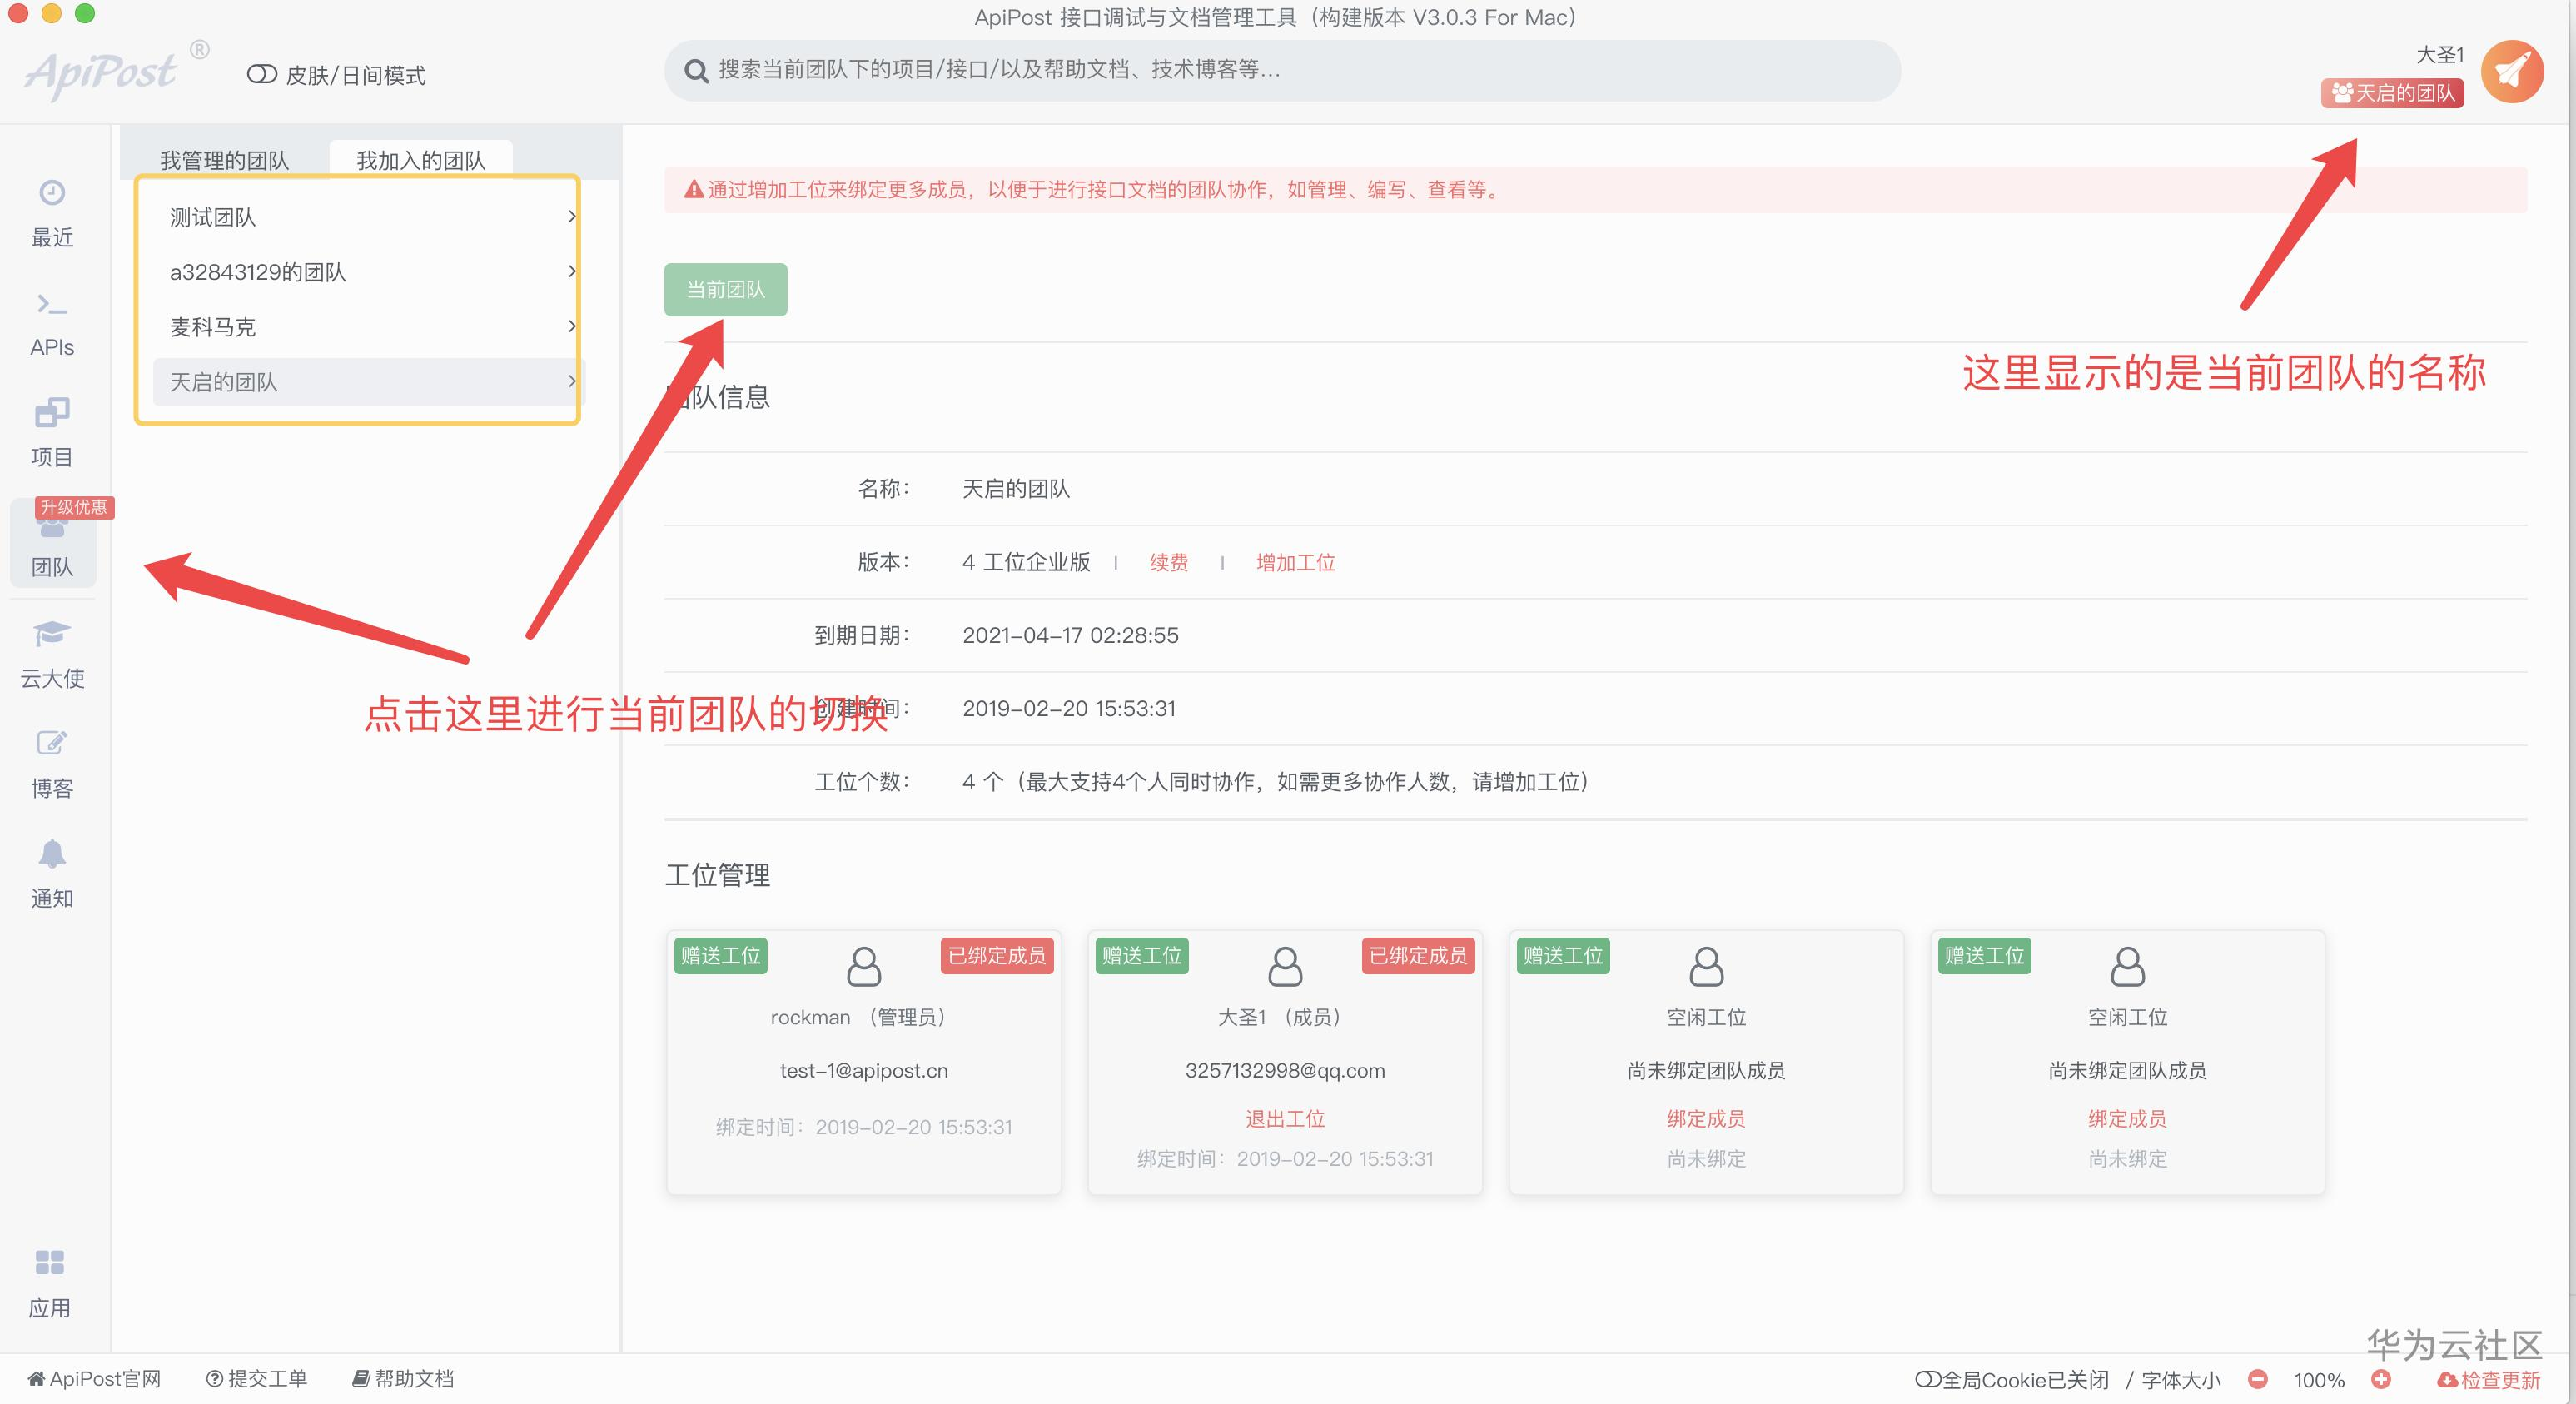Switch to 我加入的团队 tab
The image size is (2576, 1404).
[420, 160]
